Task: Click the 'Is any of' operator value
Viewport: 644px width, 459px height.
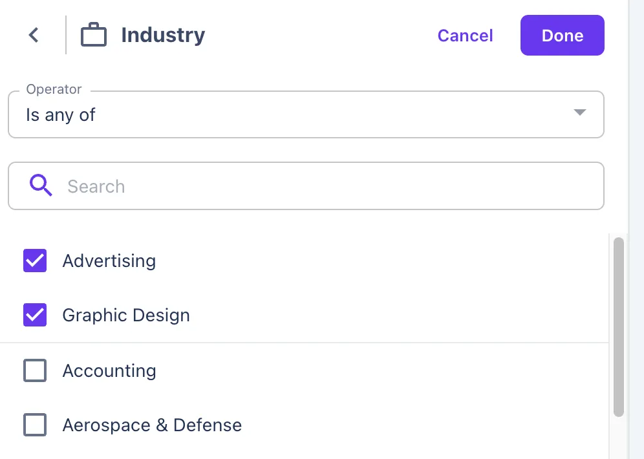Action: 61,115
